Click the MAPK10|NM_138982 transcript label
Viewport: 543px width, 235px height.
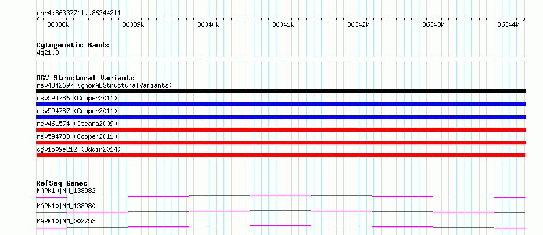pos(66,191)
